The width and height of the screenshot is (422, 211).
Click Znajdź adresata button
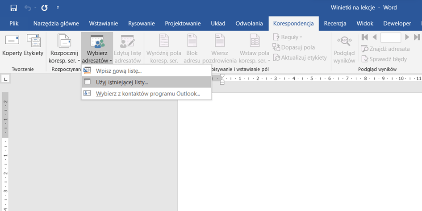(x=385, y=49)
